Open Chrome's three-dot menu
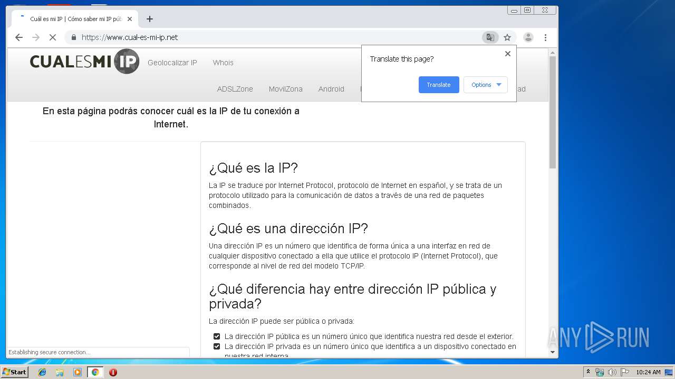Image resolution: width=675 pixels, height=379 pixels. 545,37
